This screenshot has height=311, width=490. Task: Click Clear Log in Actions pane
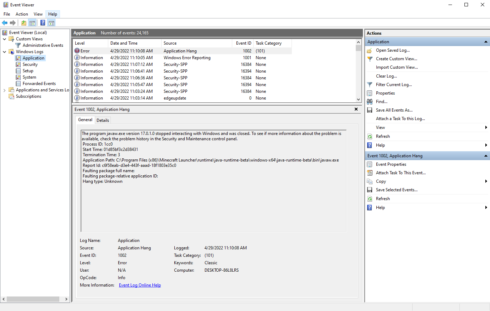click(386, 76)
